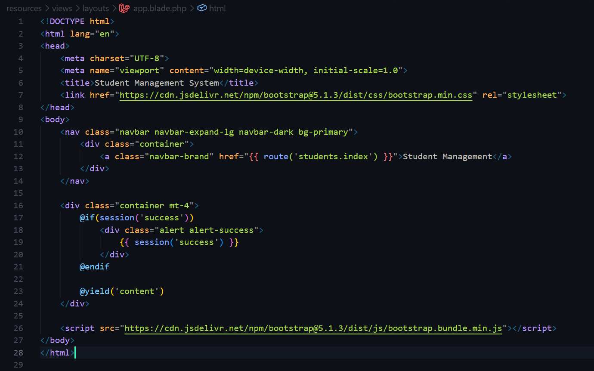Click the '<script' tag name on line 26
The image size is (594, 371).
pos(77,328)
